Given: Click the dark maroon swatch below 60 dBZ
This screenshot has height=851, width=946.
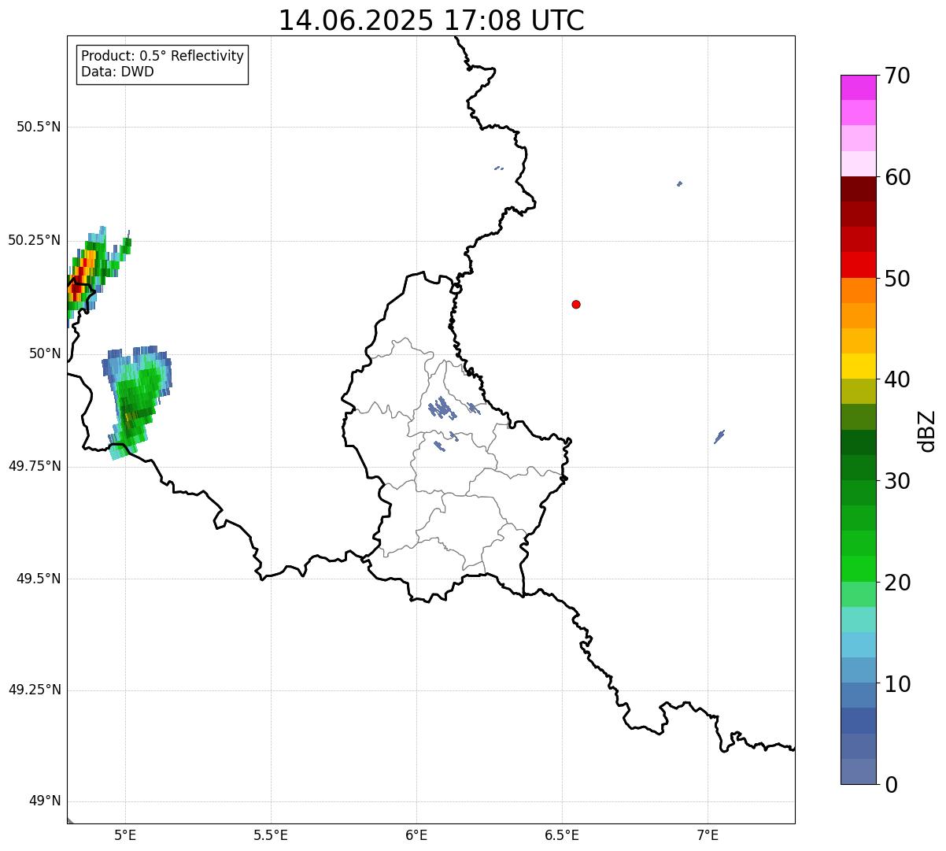Looking at the screenshot, I should click(x=858, y=189).
